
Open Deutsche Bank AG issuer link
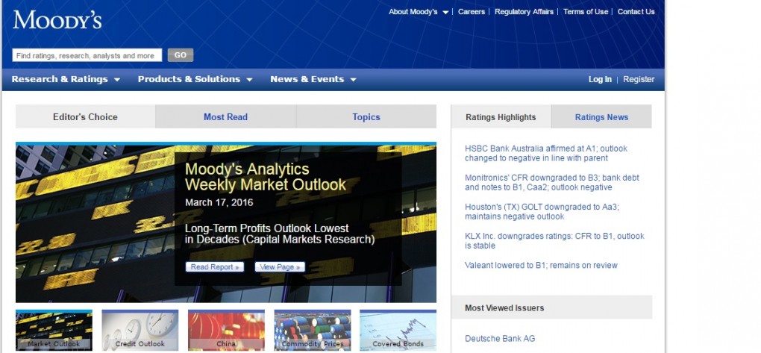(x=500, y=338)
